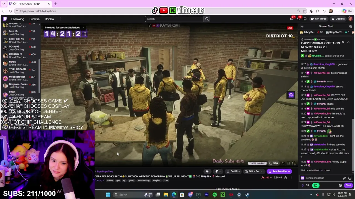This screenshot has width=355, height=199.
Task: Open the Twitch user avatar menu
Action: pyautogui.click(x=351, y=19)
